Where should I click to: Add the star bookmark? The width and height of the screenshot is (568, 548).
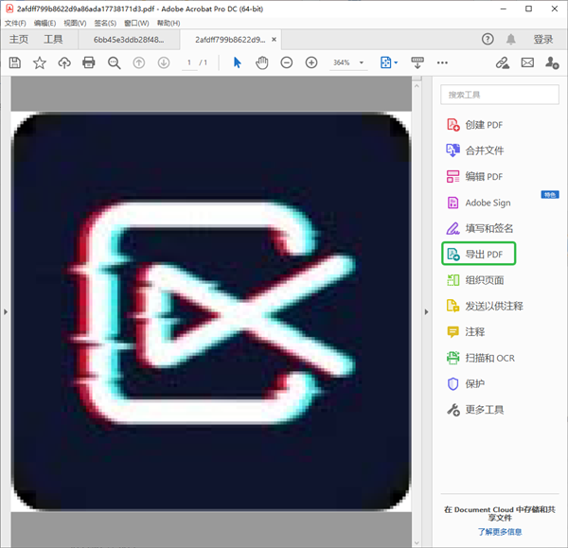tap(40, 62)
